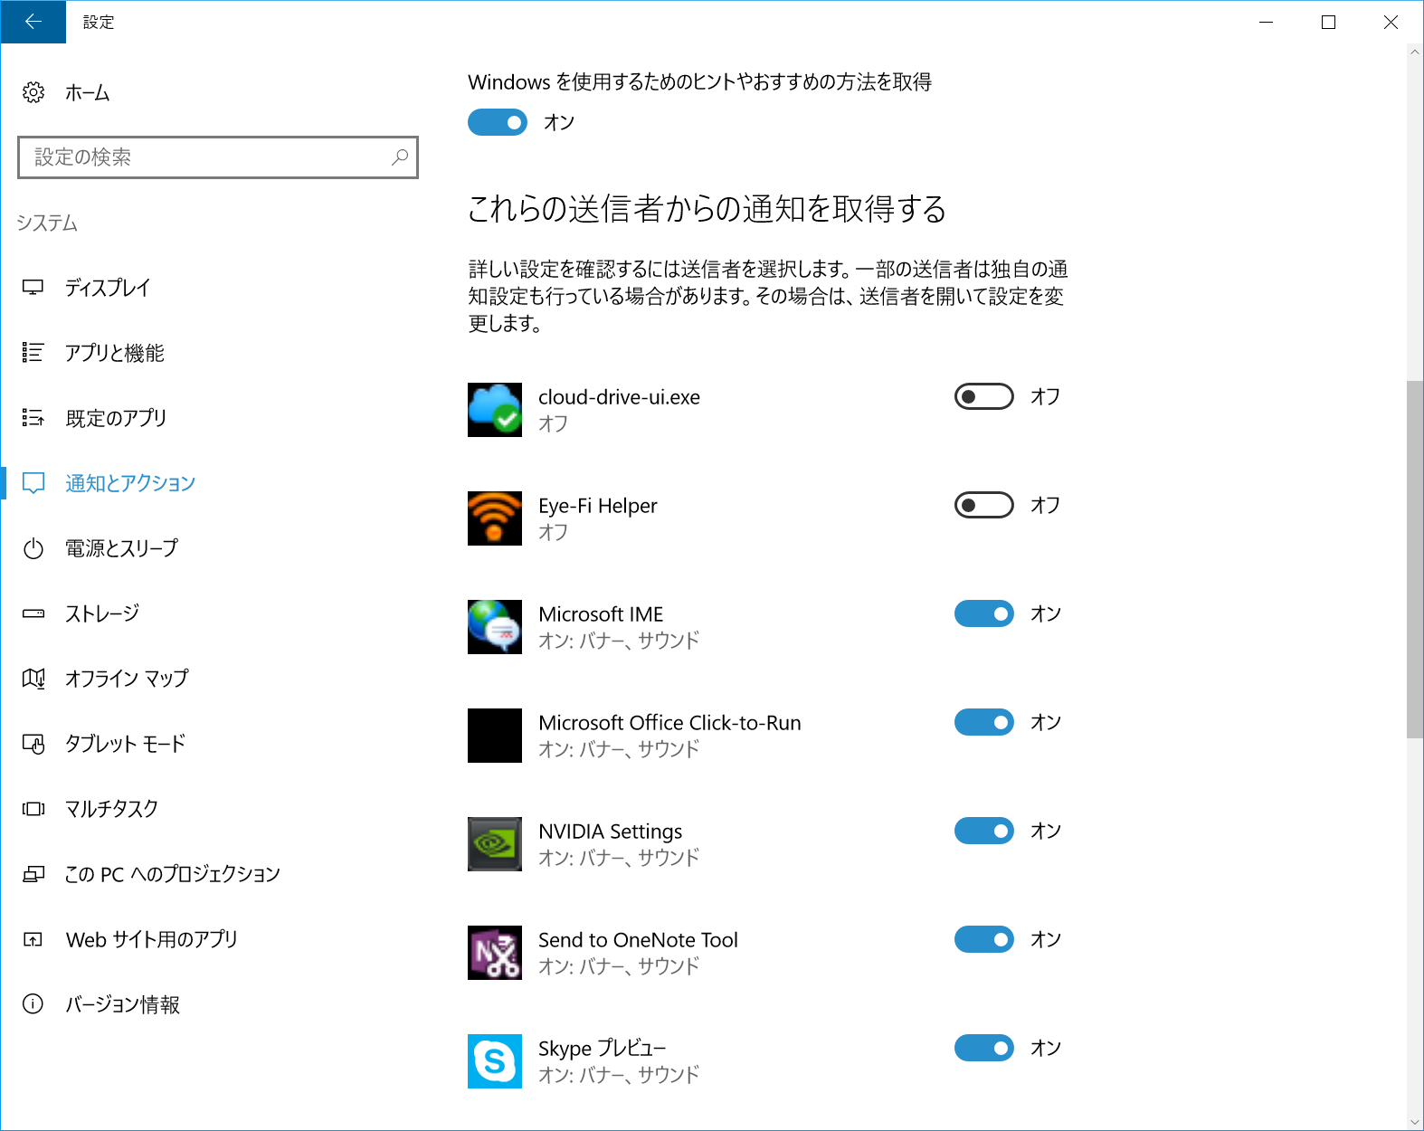
Task: Click the Skype プレビュー icon
Action: [x=495, y=1061]
